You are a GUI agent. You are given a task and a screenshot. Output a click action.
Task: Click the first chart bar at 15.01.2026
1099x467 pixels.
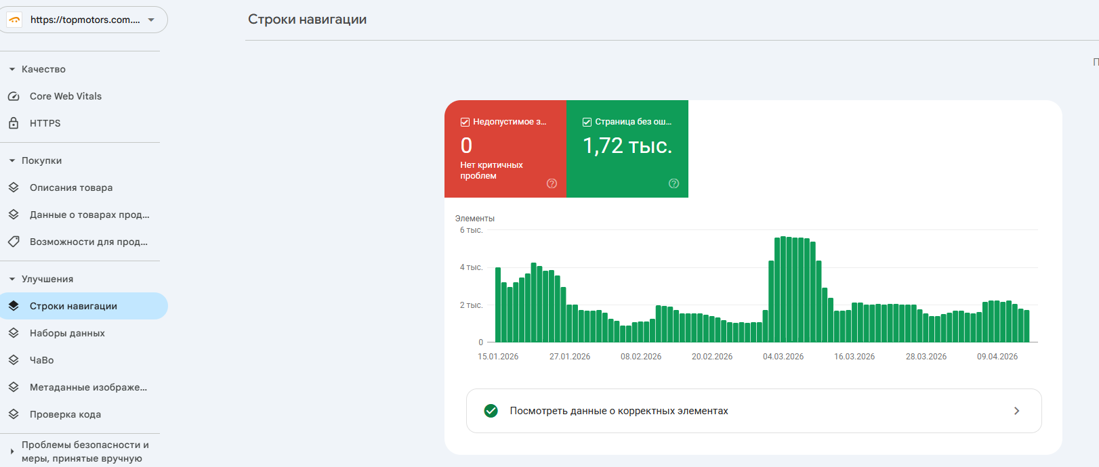(498, 305)
